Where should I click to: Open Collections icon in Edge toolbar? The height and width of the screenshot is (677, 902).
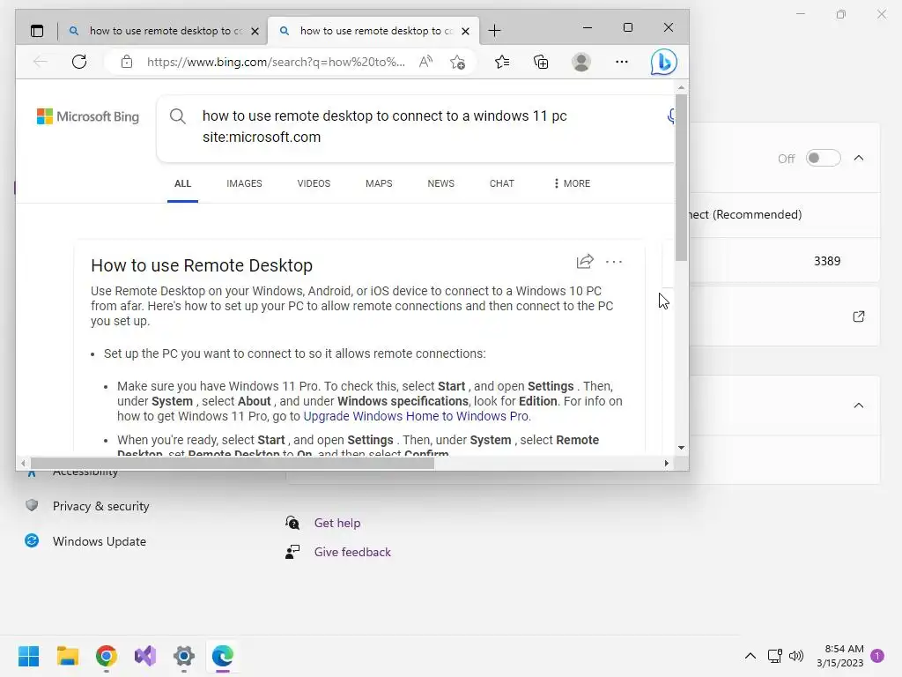tap(541, 62)
